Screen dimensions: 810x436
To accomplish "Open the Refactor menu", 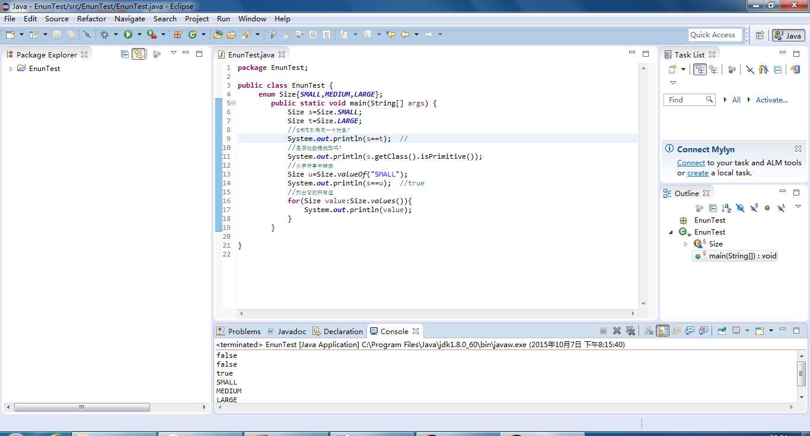I will point(91,19).
